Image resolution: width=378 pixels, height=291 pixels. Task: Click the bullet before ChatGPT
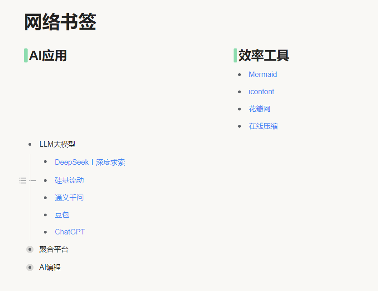pyautogui.click(x=45, y=232)
